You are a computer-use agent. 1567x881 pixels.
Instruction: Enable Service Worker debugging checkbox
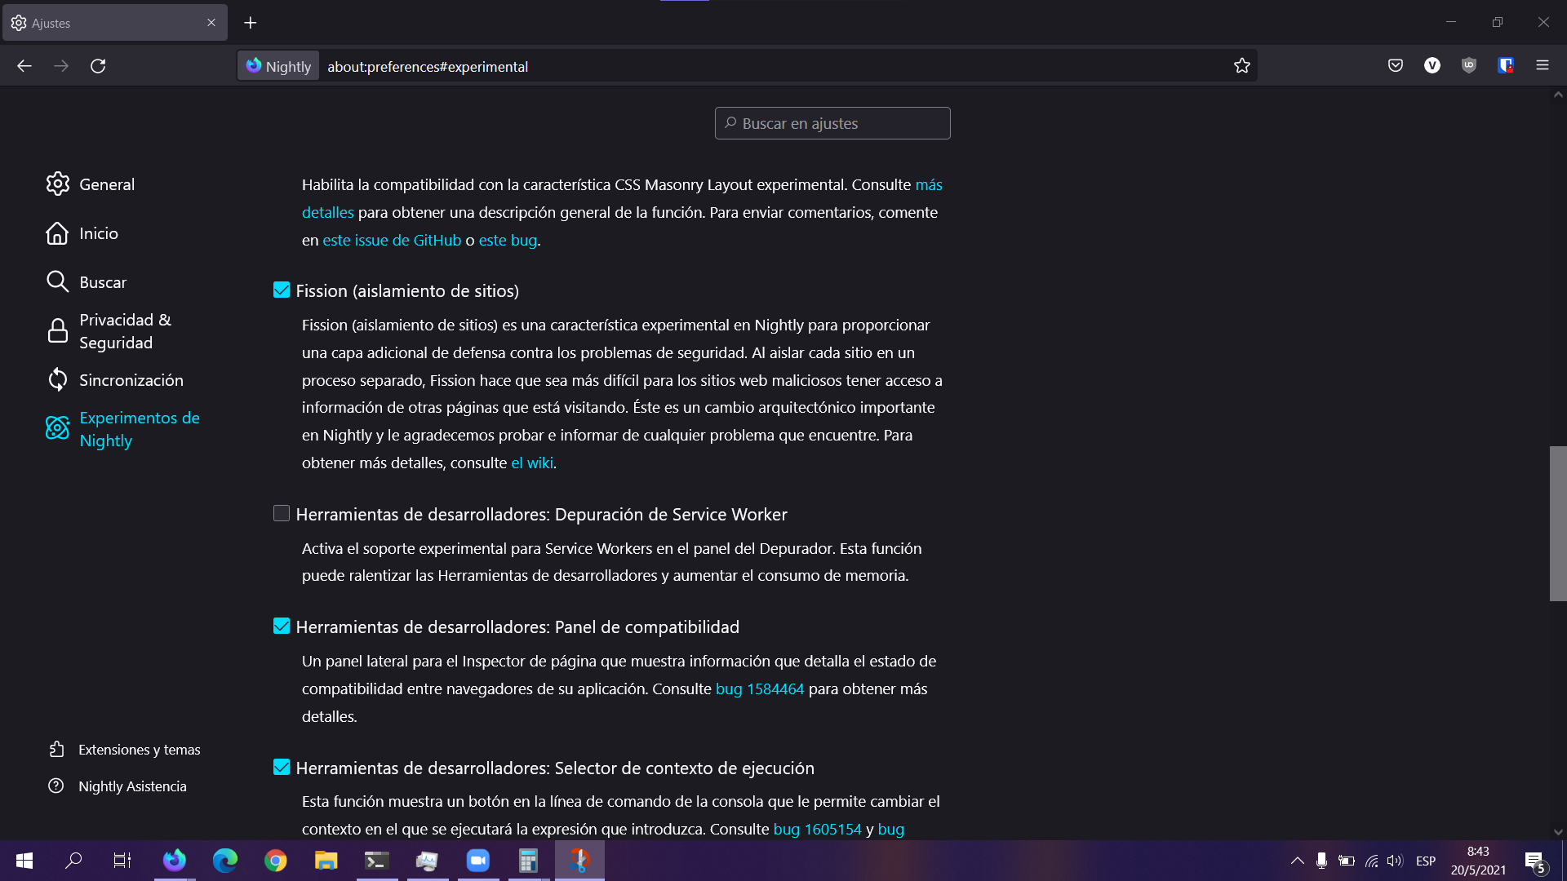pos(282,514)
